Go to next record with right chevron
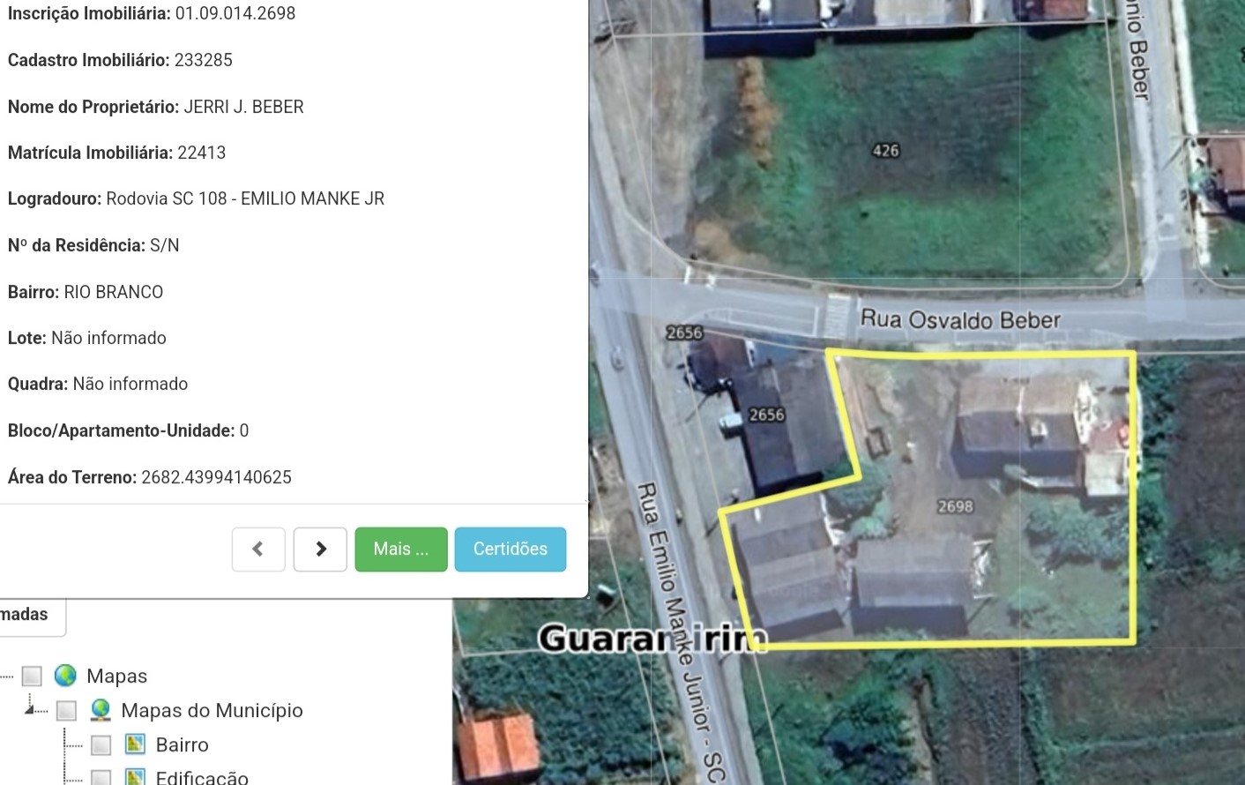 pos(320,549)
